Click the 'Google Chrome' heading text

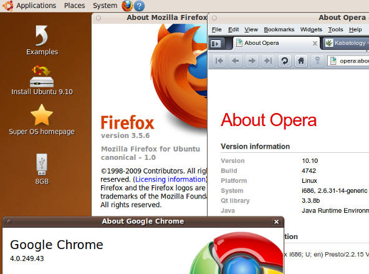[x=57, y=245]
